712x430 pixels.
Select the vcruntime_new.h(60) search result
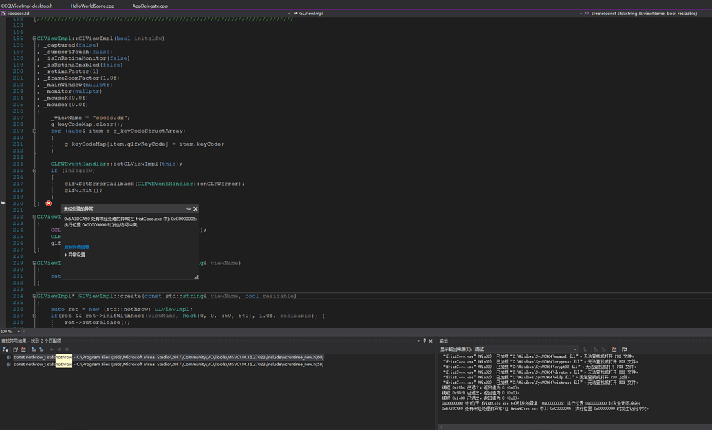coord(206,357)
